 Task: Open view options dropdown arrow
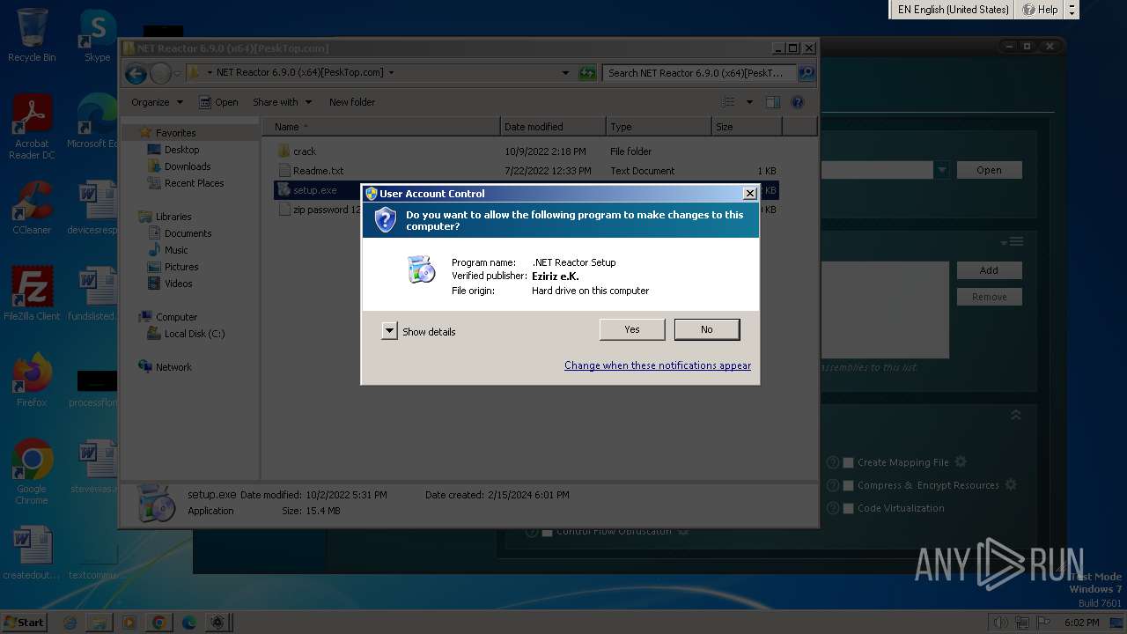click(749, 102)
